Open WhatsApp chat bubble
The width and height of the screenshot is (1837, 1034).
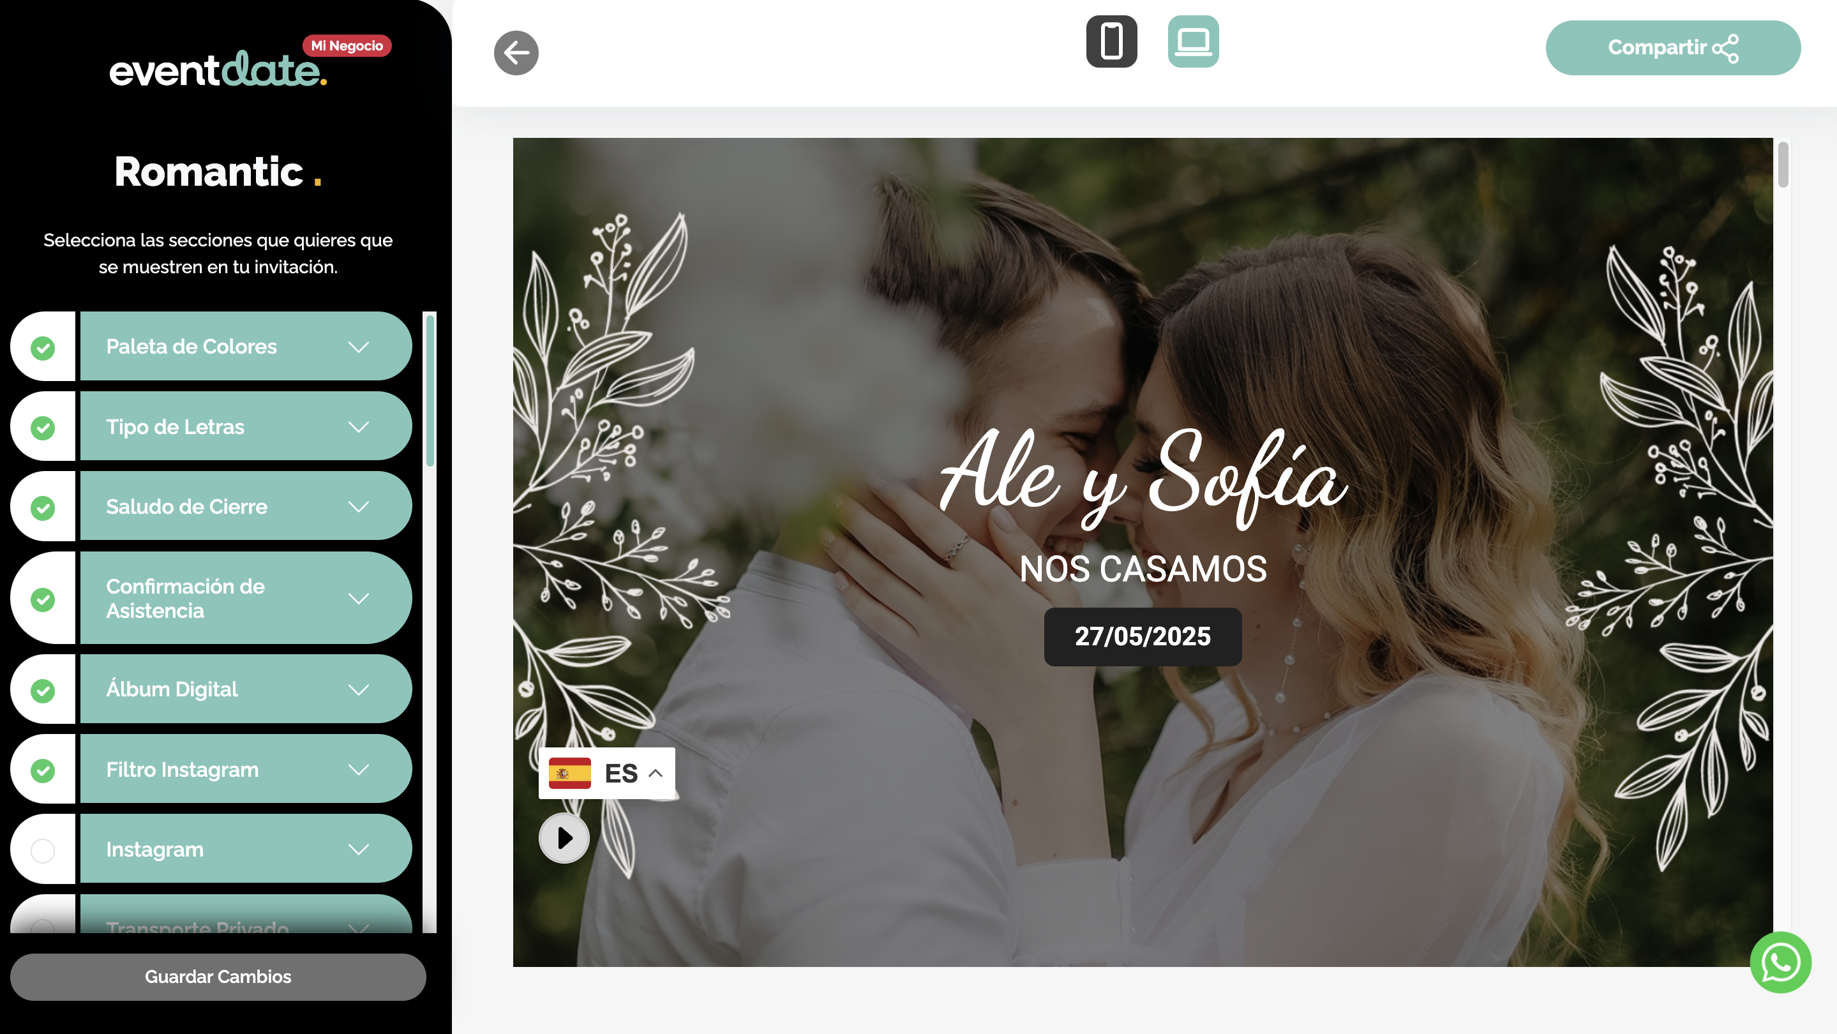pos(1780,962)
